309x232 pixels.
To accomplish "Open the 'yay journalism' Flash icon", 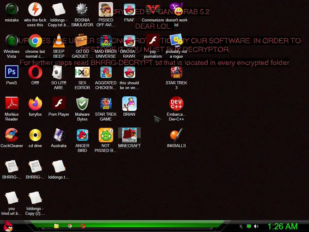I will pos(153,41).
